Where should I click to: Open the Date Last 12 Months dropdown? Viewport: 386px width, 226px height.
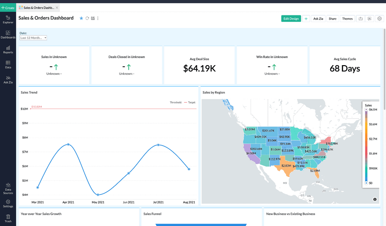pyautogui.click(x=33, y=38)
